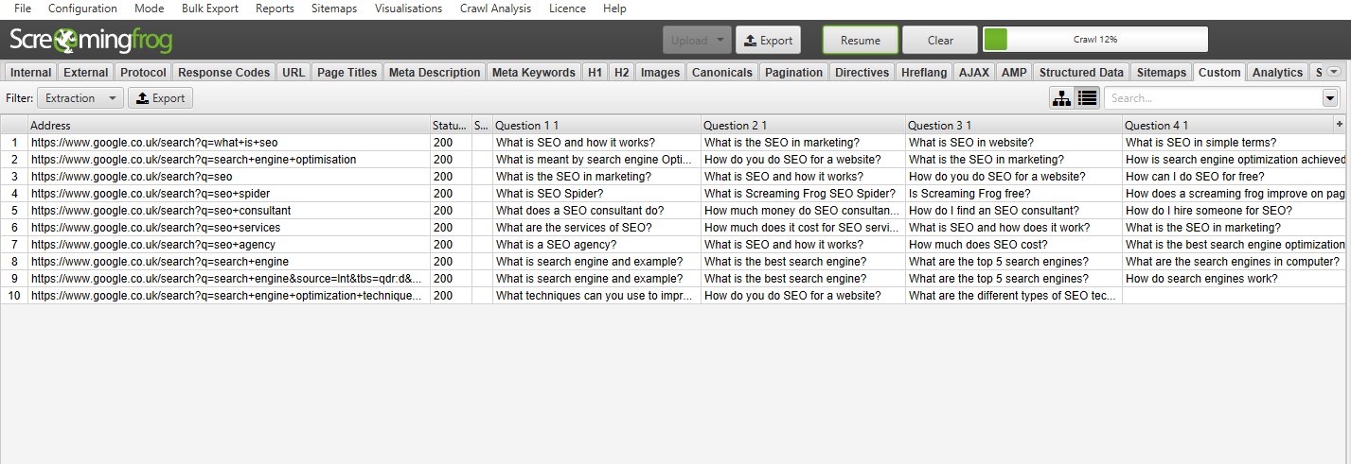Open the Visualisations menu
Image resolution: width=1351 pixels, height=464 pixels.
[408, 9]
